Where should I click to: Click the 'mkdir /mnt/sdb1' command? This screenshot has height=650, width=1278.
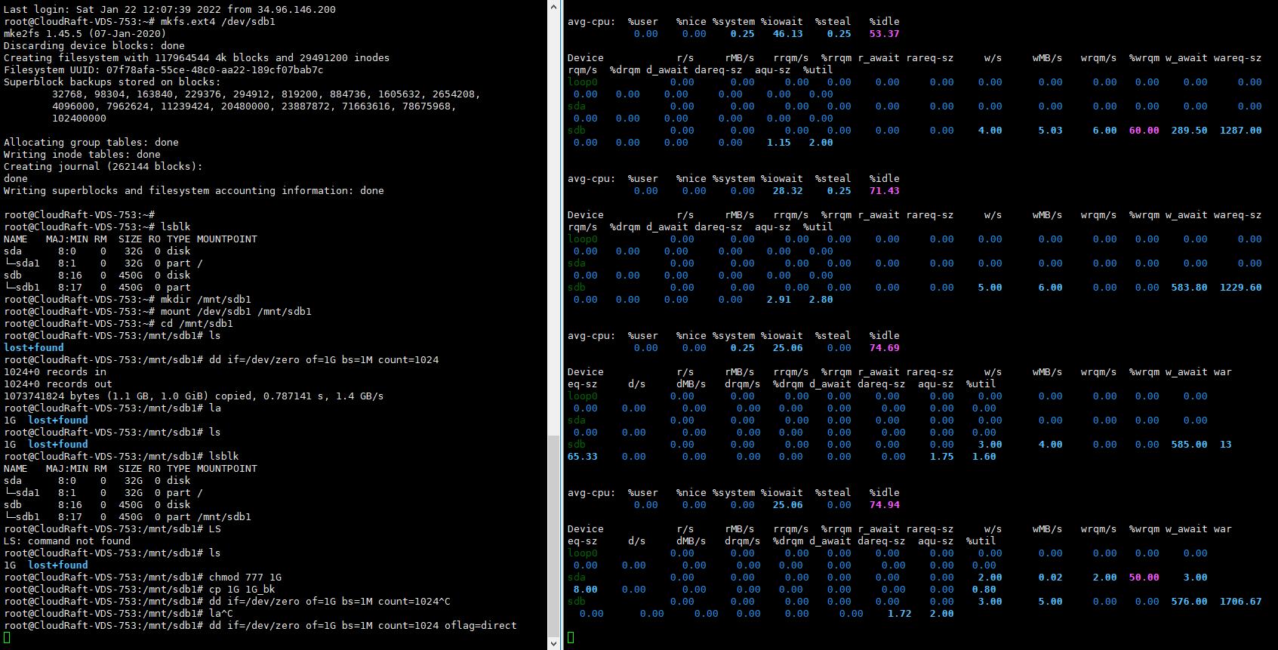click(206, 300)
